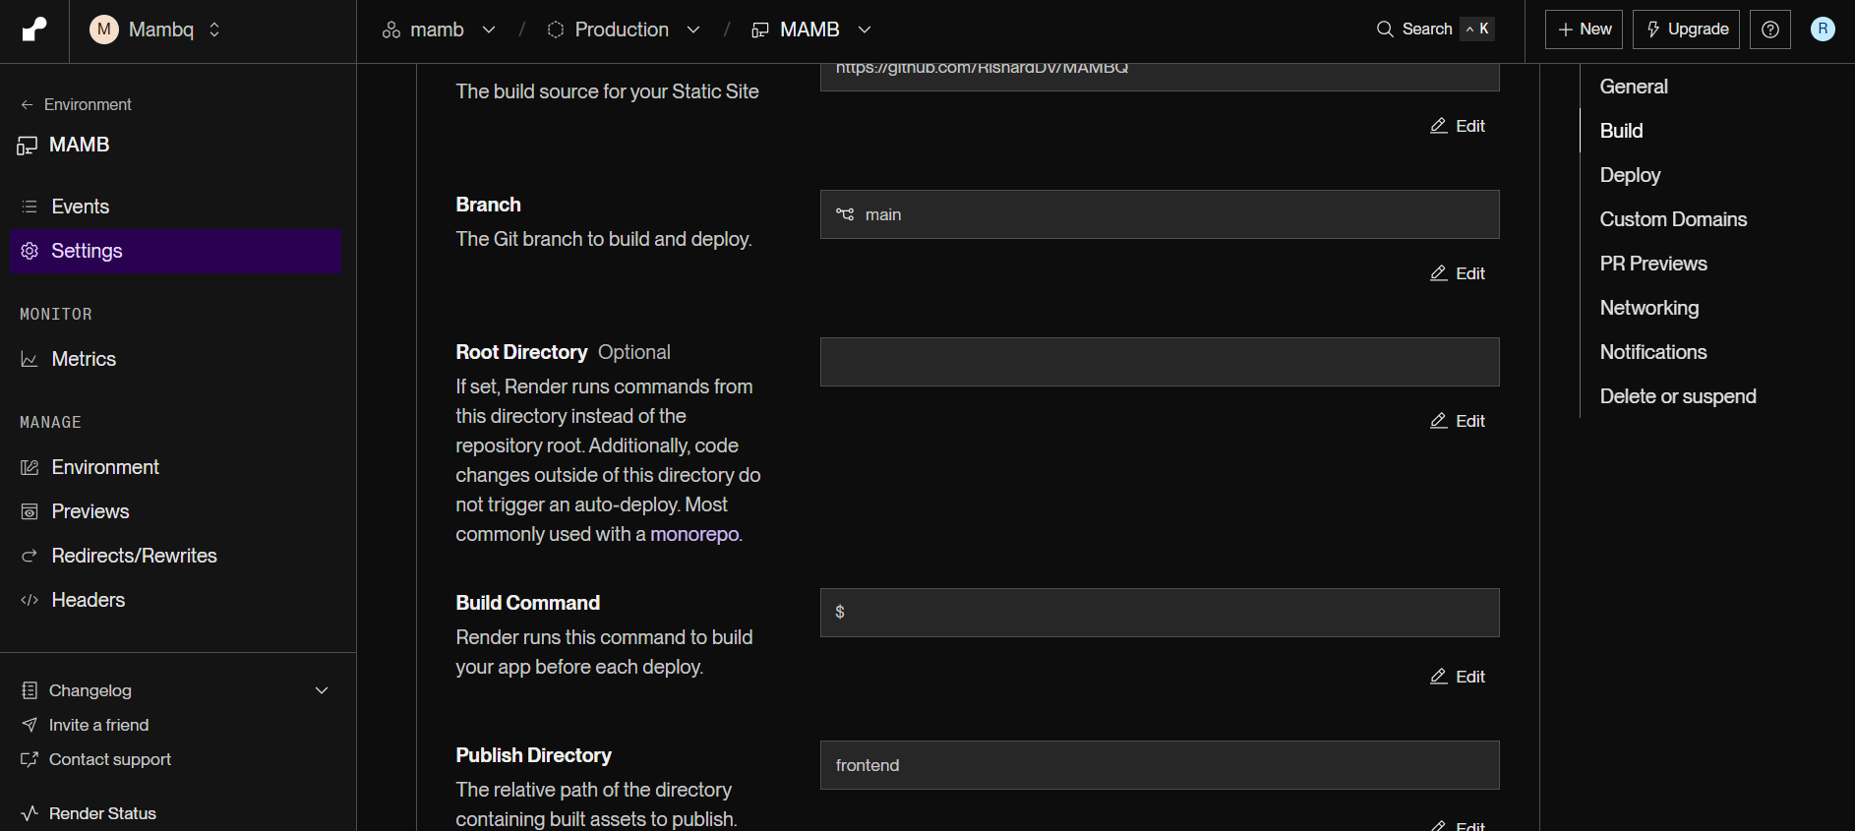Go back to Environment
The height and width of the screenshot is (831, 1855).
point(76,104)
